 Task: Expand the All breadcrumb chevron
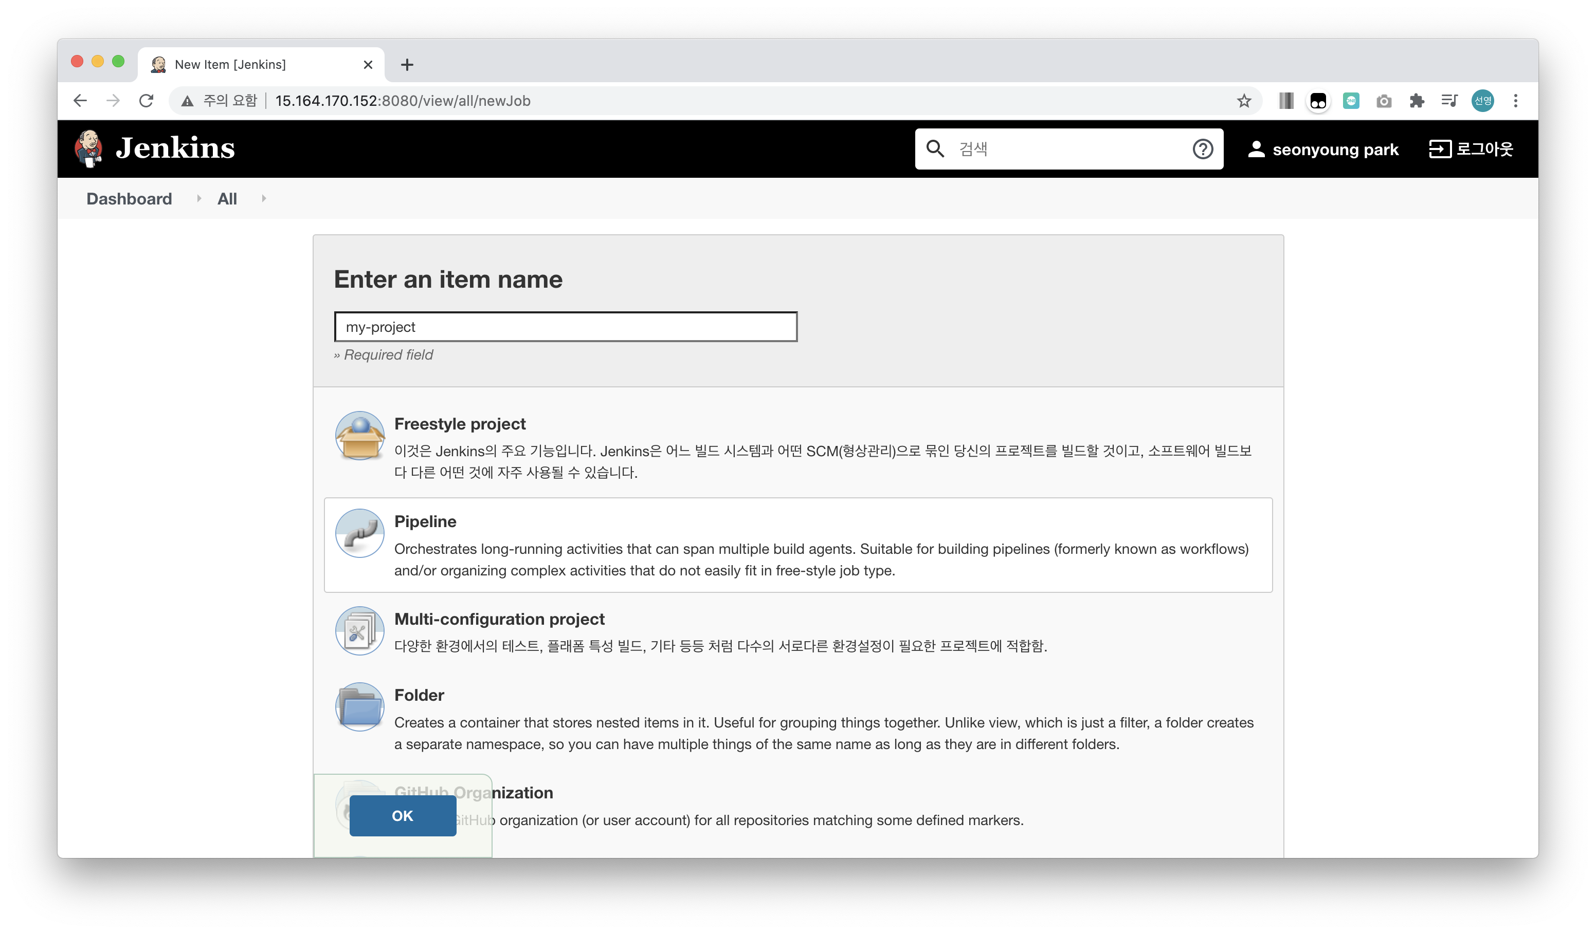click(x=263, y=199)
